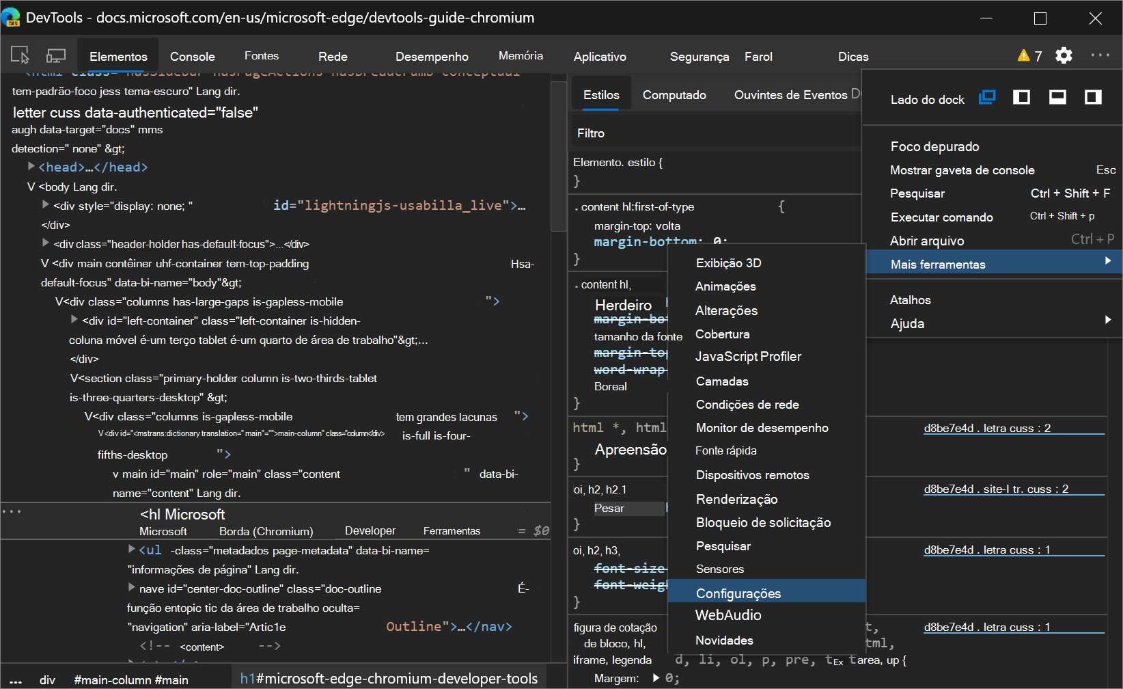The height and width of the screenshot is (689, 1123).
Task: Select Ouvintes de Eventos tab
Action: tap(790, 95)
